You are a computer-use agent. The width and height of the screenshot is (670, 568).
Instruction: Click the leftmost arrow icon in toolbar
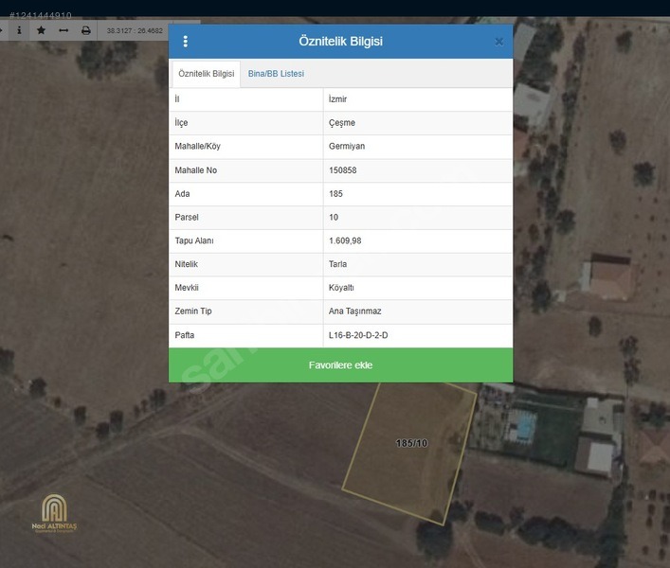point(2,30)
